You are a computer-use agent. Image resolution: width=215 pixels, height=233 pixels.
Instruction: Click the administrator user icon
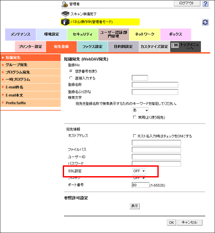[x=64, y=4]
